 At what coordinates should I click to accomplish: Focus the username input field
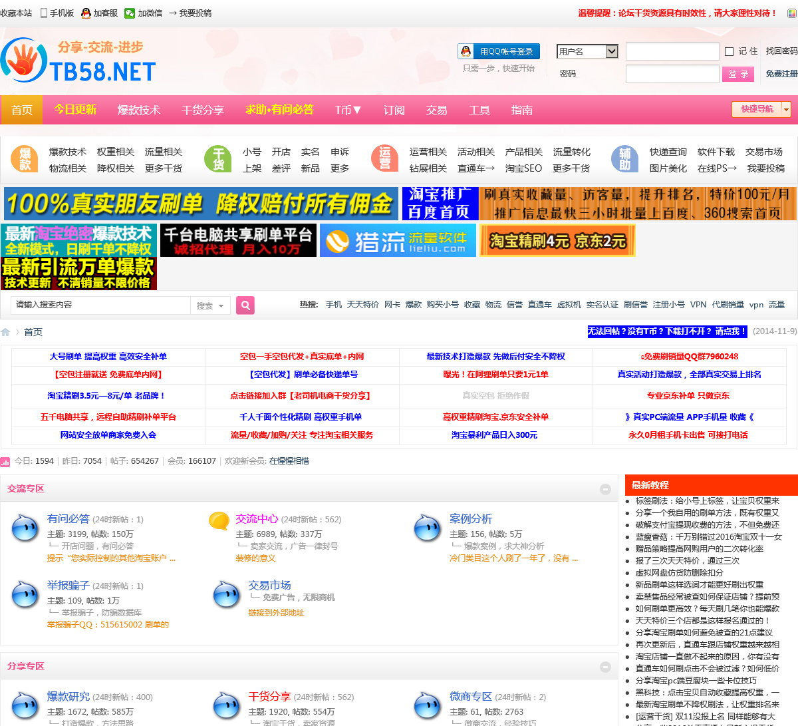click(x=672, y=51)
